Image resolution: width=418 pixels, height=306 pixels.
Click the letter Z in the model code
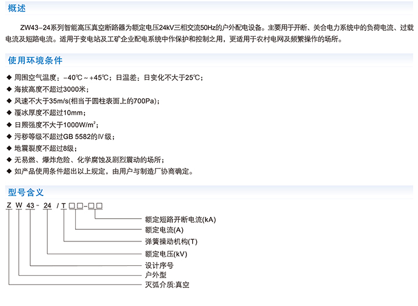8,206
